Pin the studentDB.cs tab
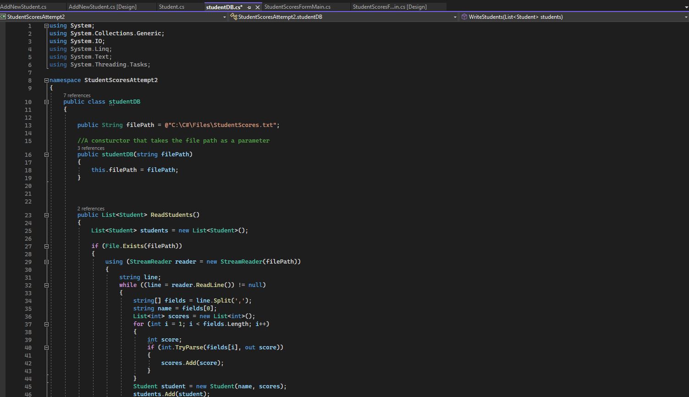The width and height of the screenshot is (689, 397). [x=249, y=7]
